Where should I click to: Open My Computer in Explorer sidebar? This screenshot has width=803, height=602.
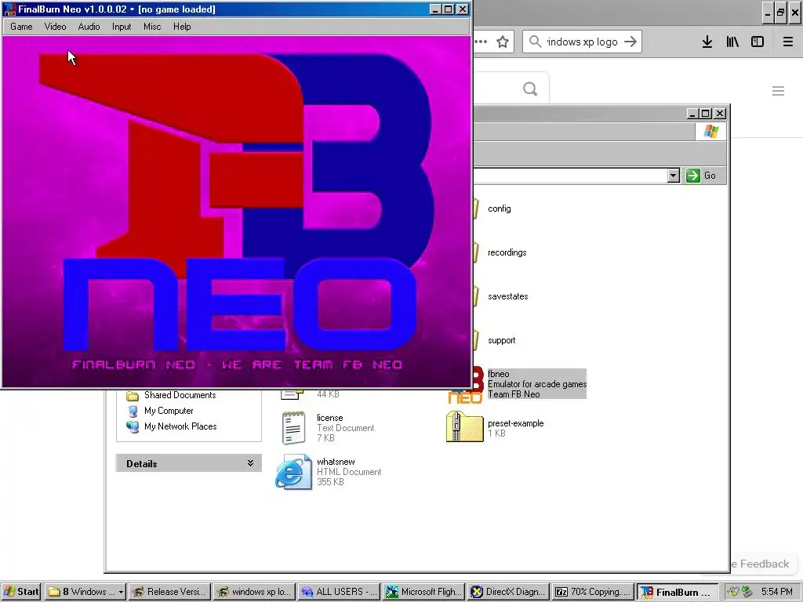pos(169,411)
